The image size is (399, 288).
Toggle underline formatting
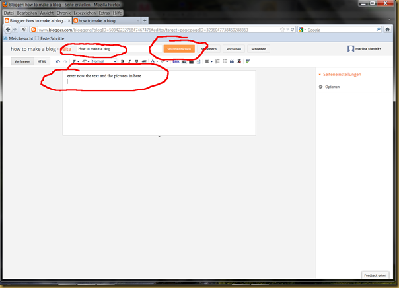(x=137, y=61)
